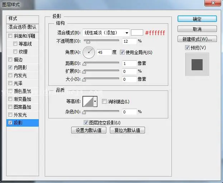The height and width of the screenshot is (183, 223).
Task: Toggle the 预览 checkbox
Action: [x=187, y=47]
